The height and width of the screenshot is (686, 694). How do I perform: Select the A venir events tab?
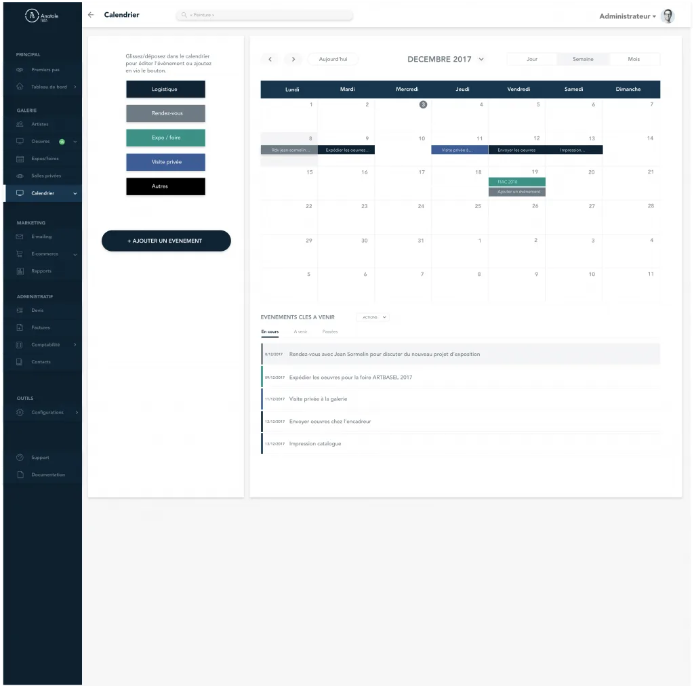pos(300,332)
